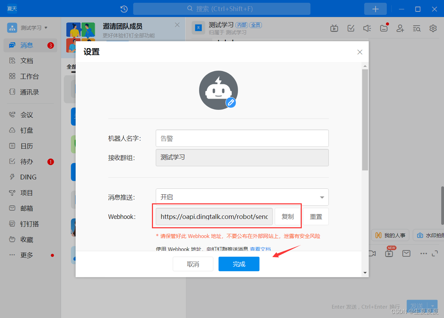Open 待办 in the sidebar

(x=30, y=161)
